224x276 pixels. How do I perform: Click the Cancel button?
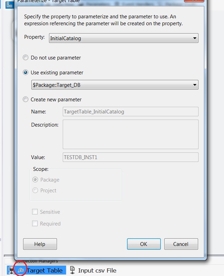tap(181, 244)
